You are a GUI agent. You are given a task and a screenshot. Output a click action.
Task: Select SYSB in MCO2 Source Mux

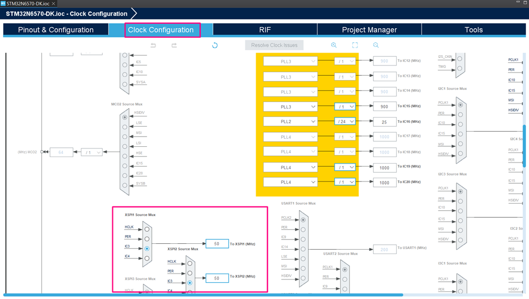tap(125, 185)
